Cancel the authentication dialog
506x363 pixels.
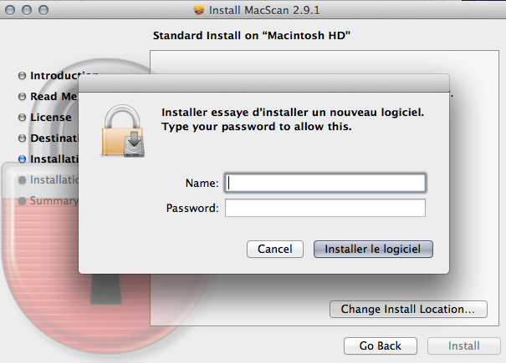(275, 249)
